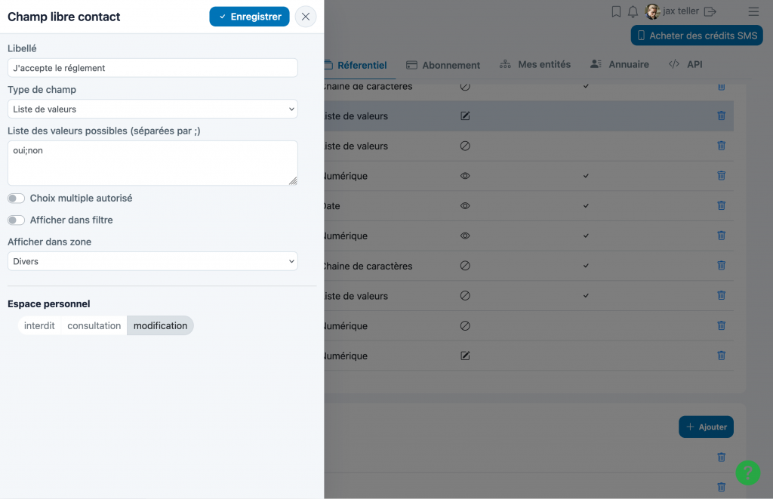Screen dimensions: 773x499
Task: Delete the bottom Numérique row with edit icon
Action: [721, 356]
